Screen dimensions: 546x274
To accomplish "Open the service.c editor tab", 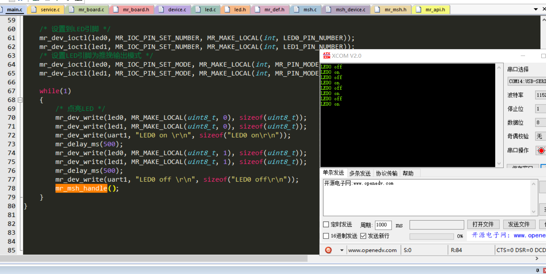I will 45,10.
